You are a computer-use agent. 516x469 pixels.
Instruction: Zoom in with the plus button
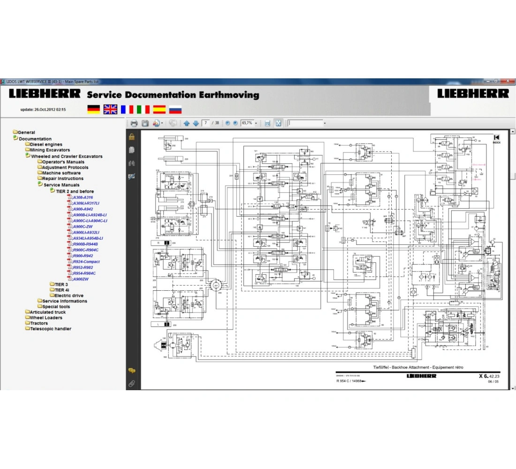point(235,123)
